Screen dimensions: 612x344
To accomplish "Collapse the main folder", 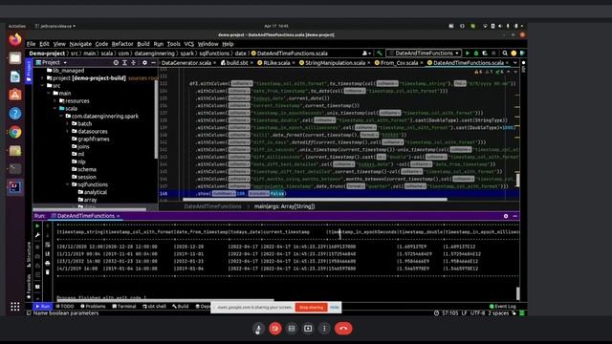I will coord(49,94).
